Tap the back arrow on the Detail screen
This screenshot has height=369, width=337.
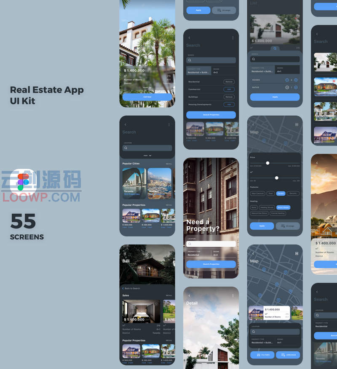tap(189, 295)
